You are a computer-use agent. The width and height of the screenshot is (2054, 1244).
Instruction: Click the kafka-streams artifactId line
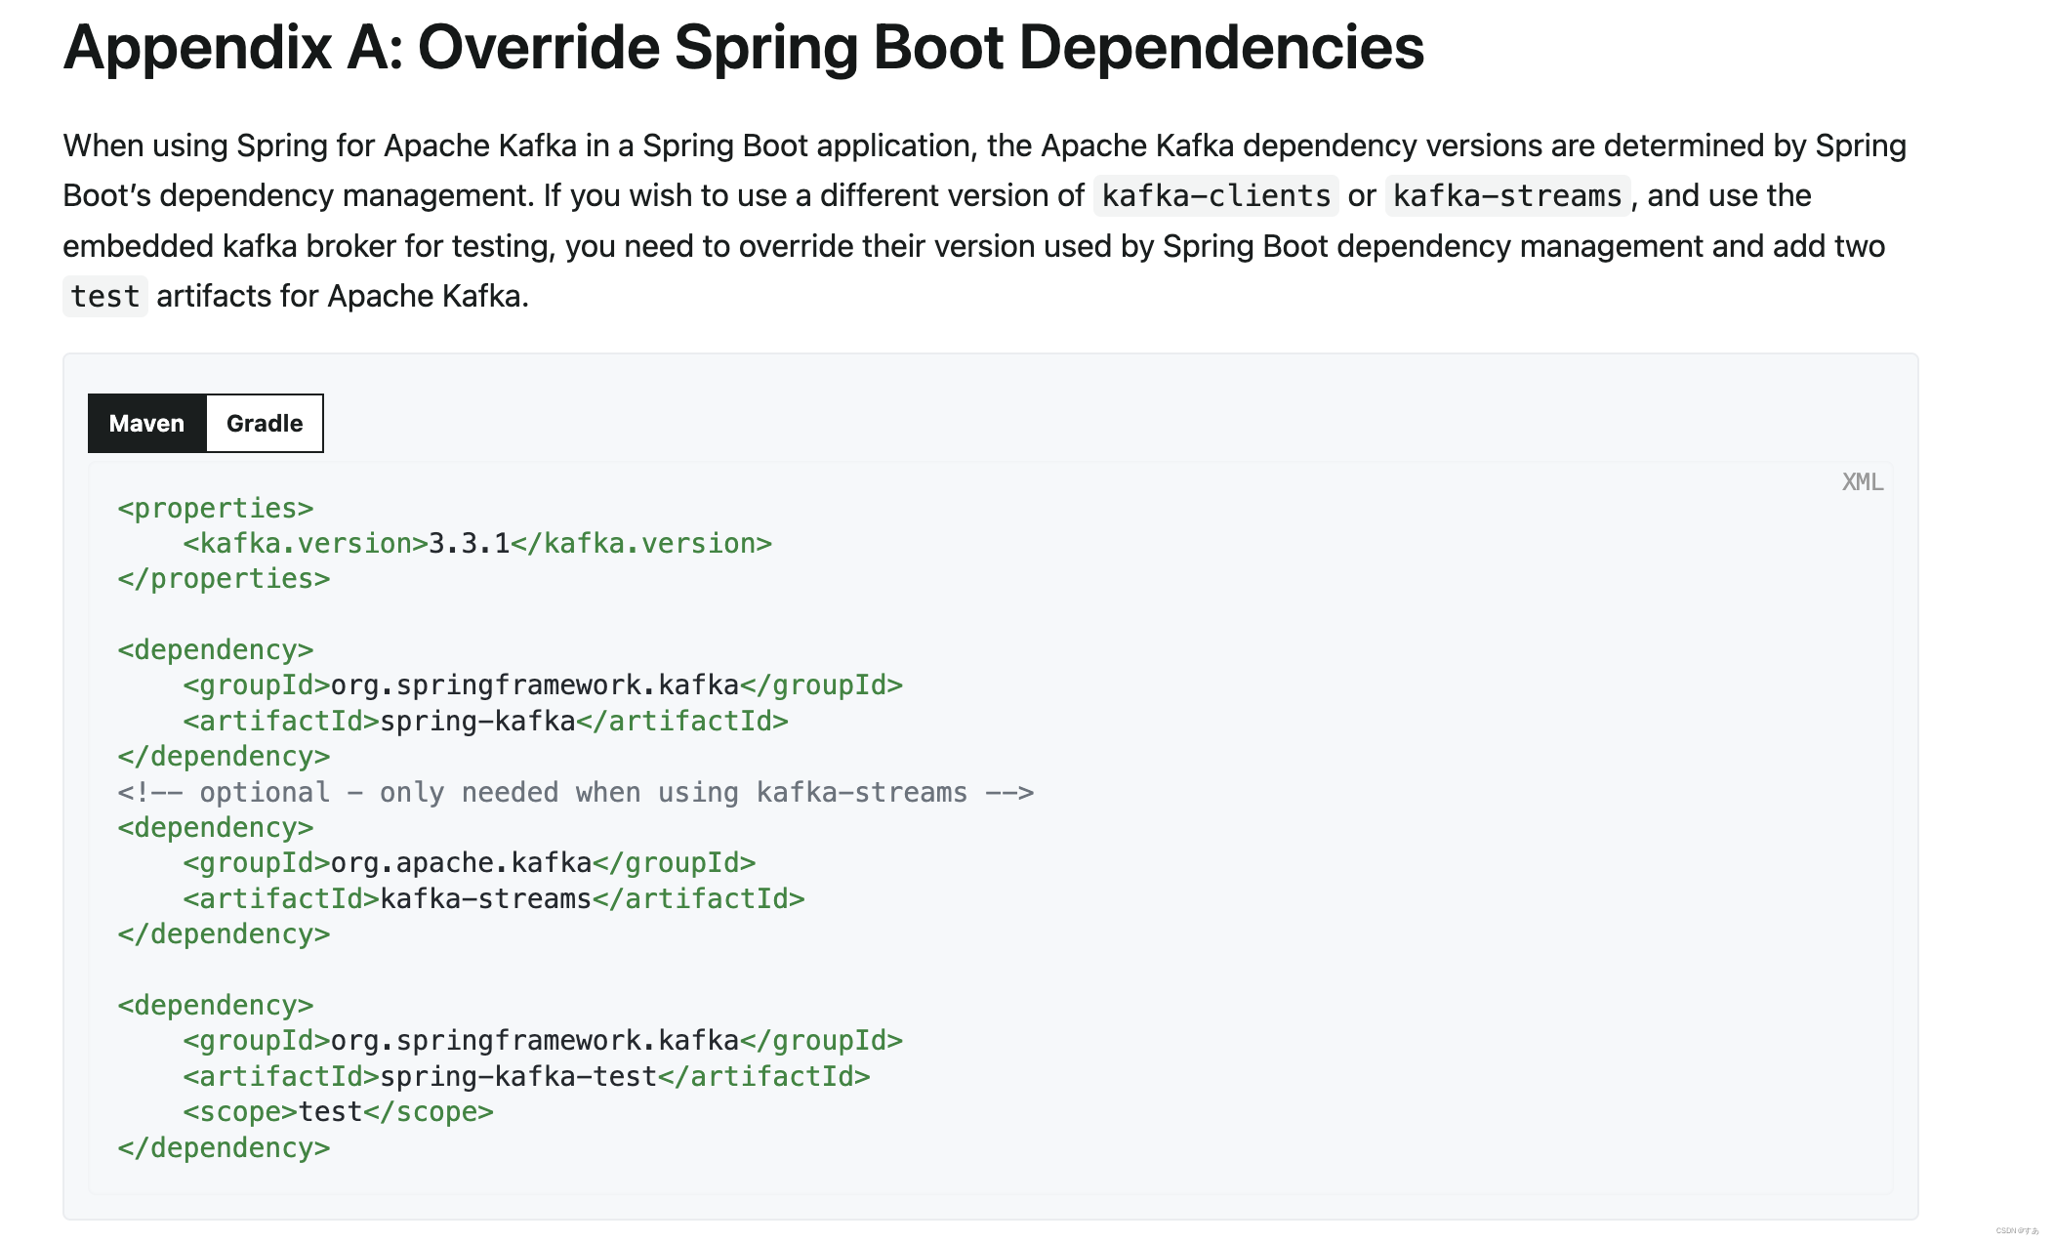click(493, 897)
